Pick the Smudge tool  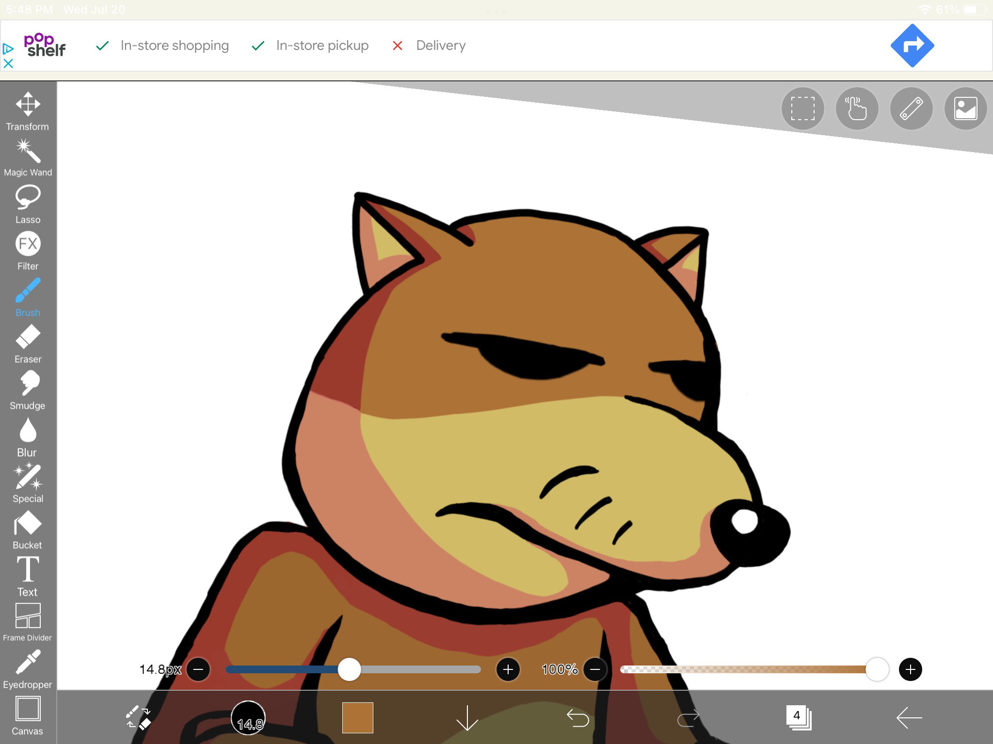(28, 390)
